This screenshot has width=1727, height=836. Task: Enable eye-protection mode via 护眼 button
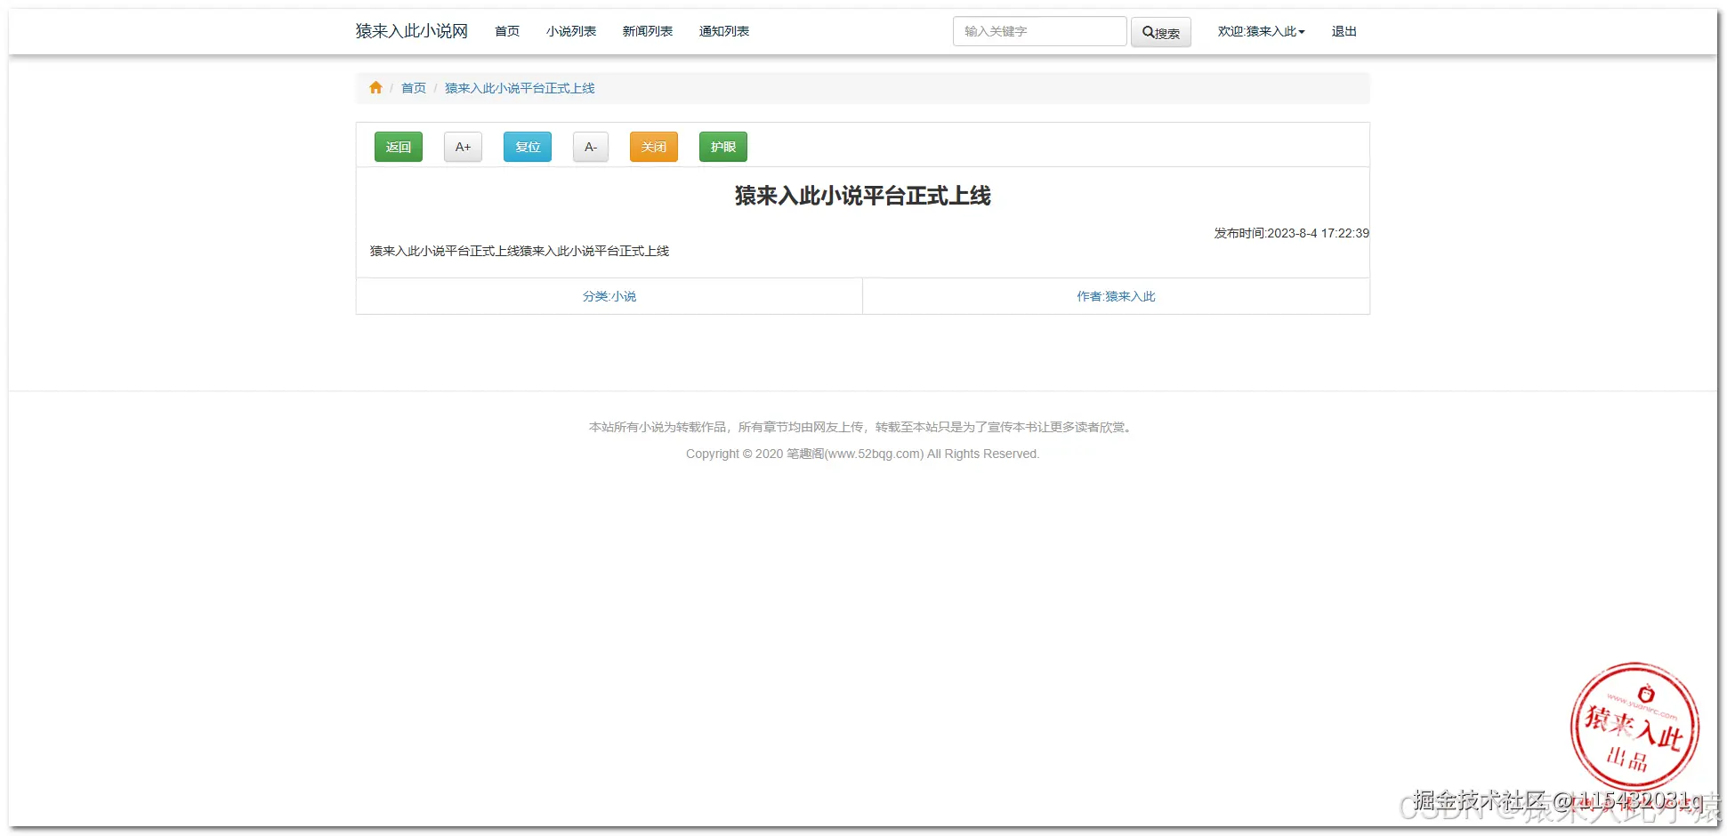point(722,146)
